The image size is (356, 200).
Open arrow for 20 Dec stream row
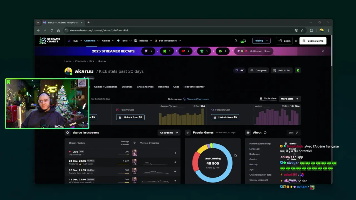coord(175,171)
